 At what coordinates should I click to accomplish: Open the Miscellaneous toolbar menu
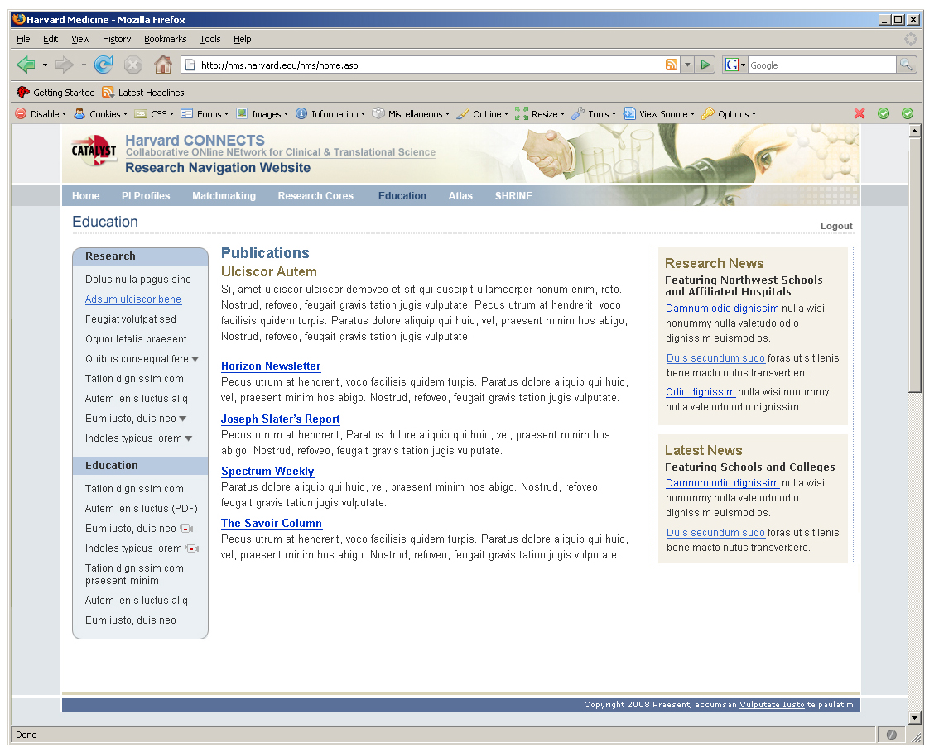tap(411, 113)
